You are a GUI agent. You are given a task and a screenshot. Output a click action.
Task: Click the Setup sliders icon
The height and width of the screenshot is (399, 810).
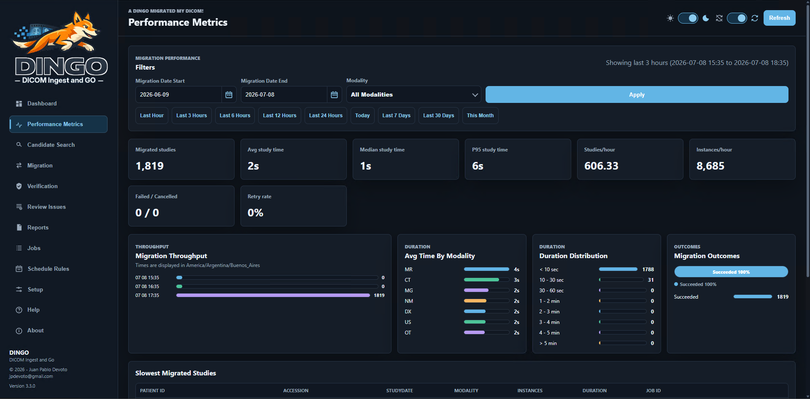[19, 289]
